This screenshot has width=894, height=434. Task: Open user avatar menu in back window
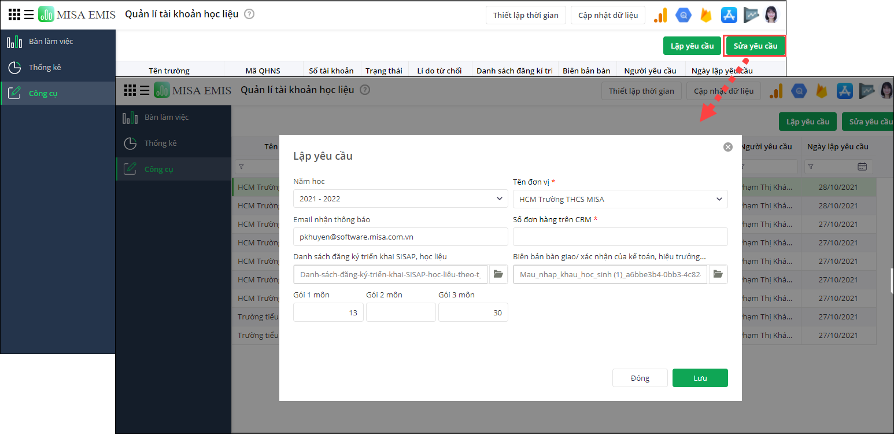coord(771,15)
